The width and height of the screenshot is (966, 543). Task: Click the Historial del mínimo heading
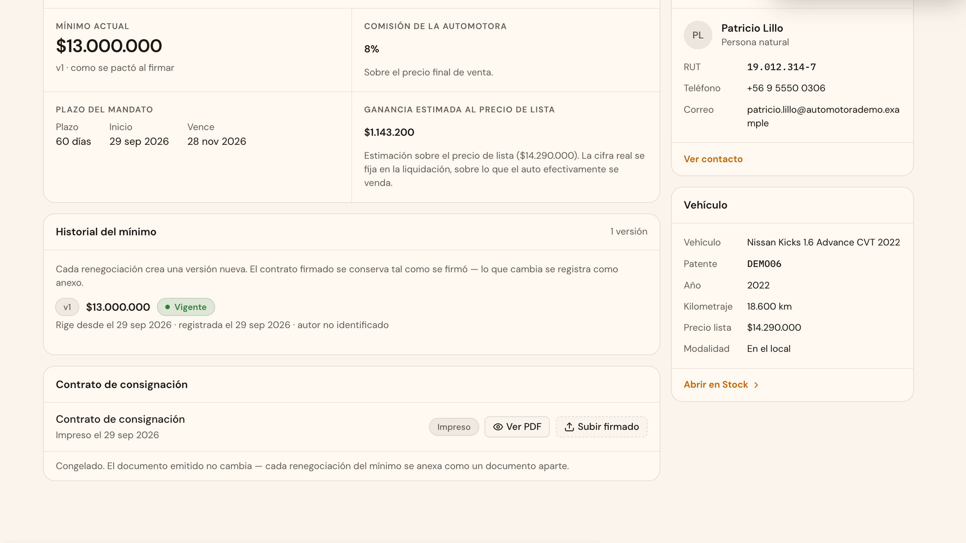[106, 232]
